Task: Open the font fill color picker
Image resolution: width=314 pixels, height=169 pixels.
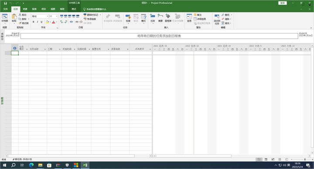Action: (47, 22)
